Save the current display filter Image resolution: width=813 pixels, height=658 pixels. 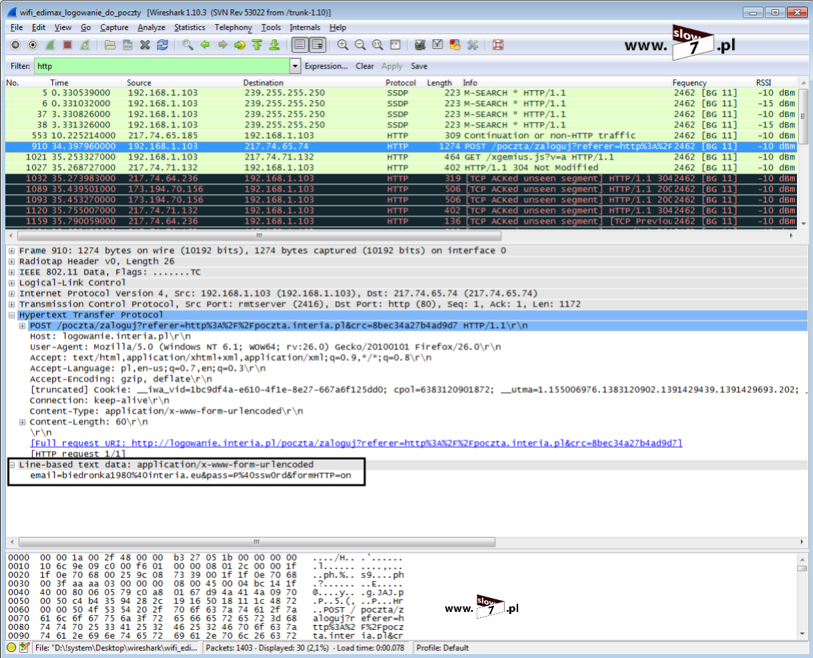coord(419,66)
